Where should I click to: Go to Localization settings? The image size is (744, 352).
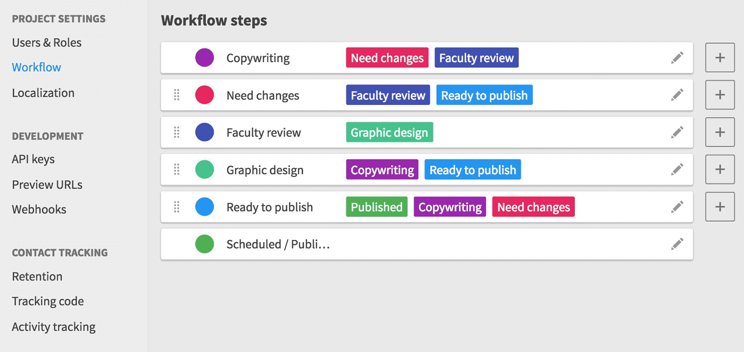tap(43, 93)
